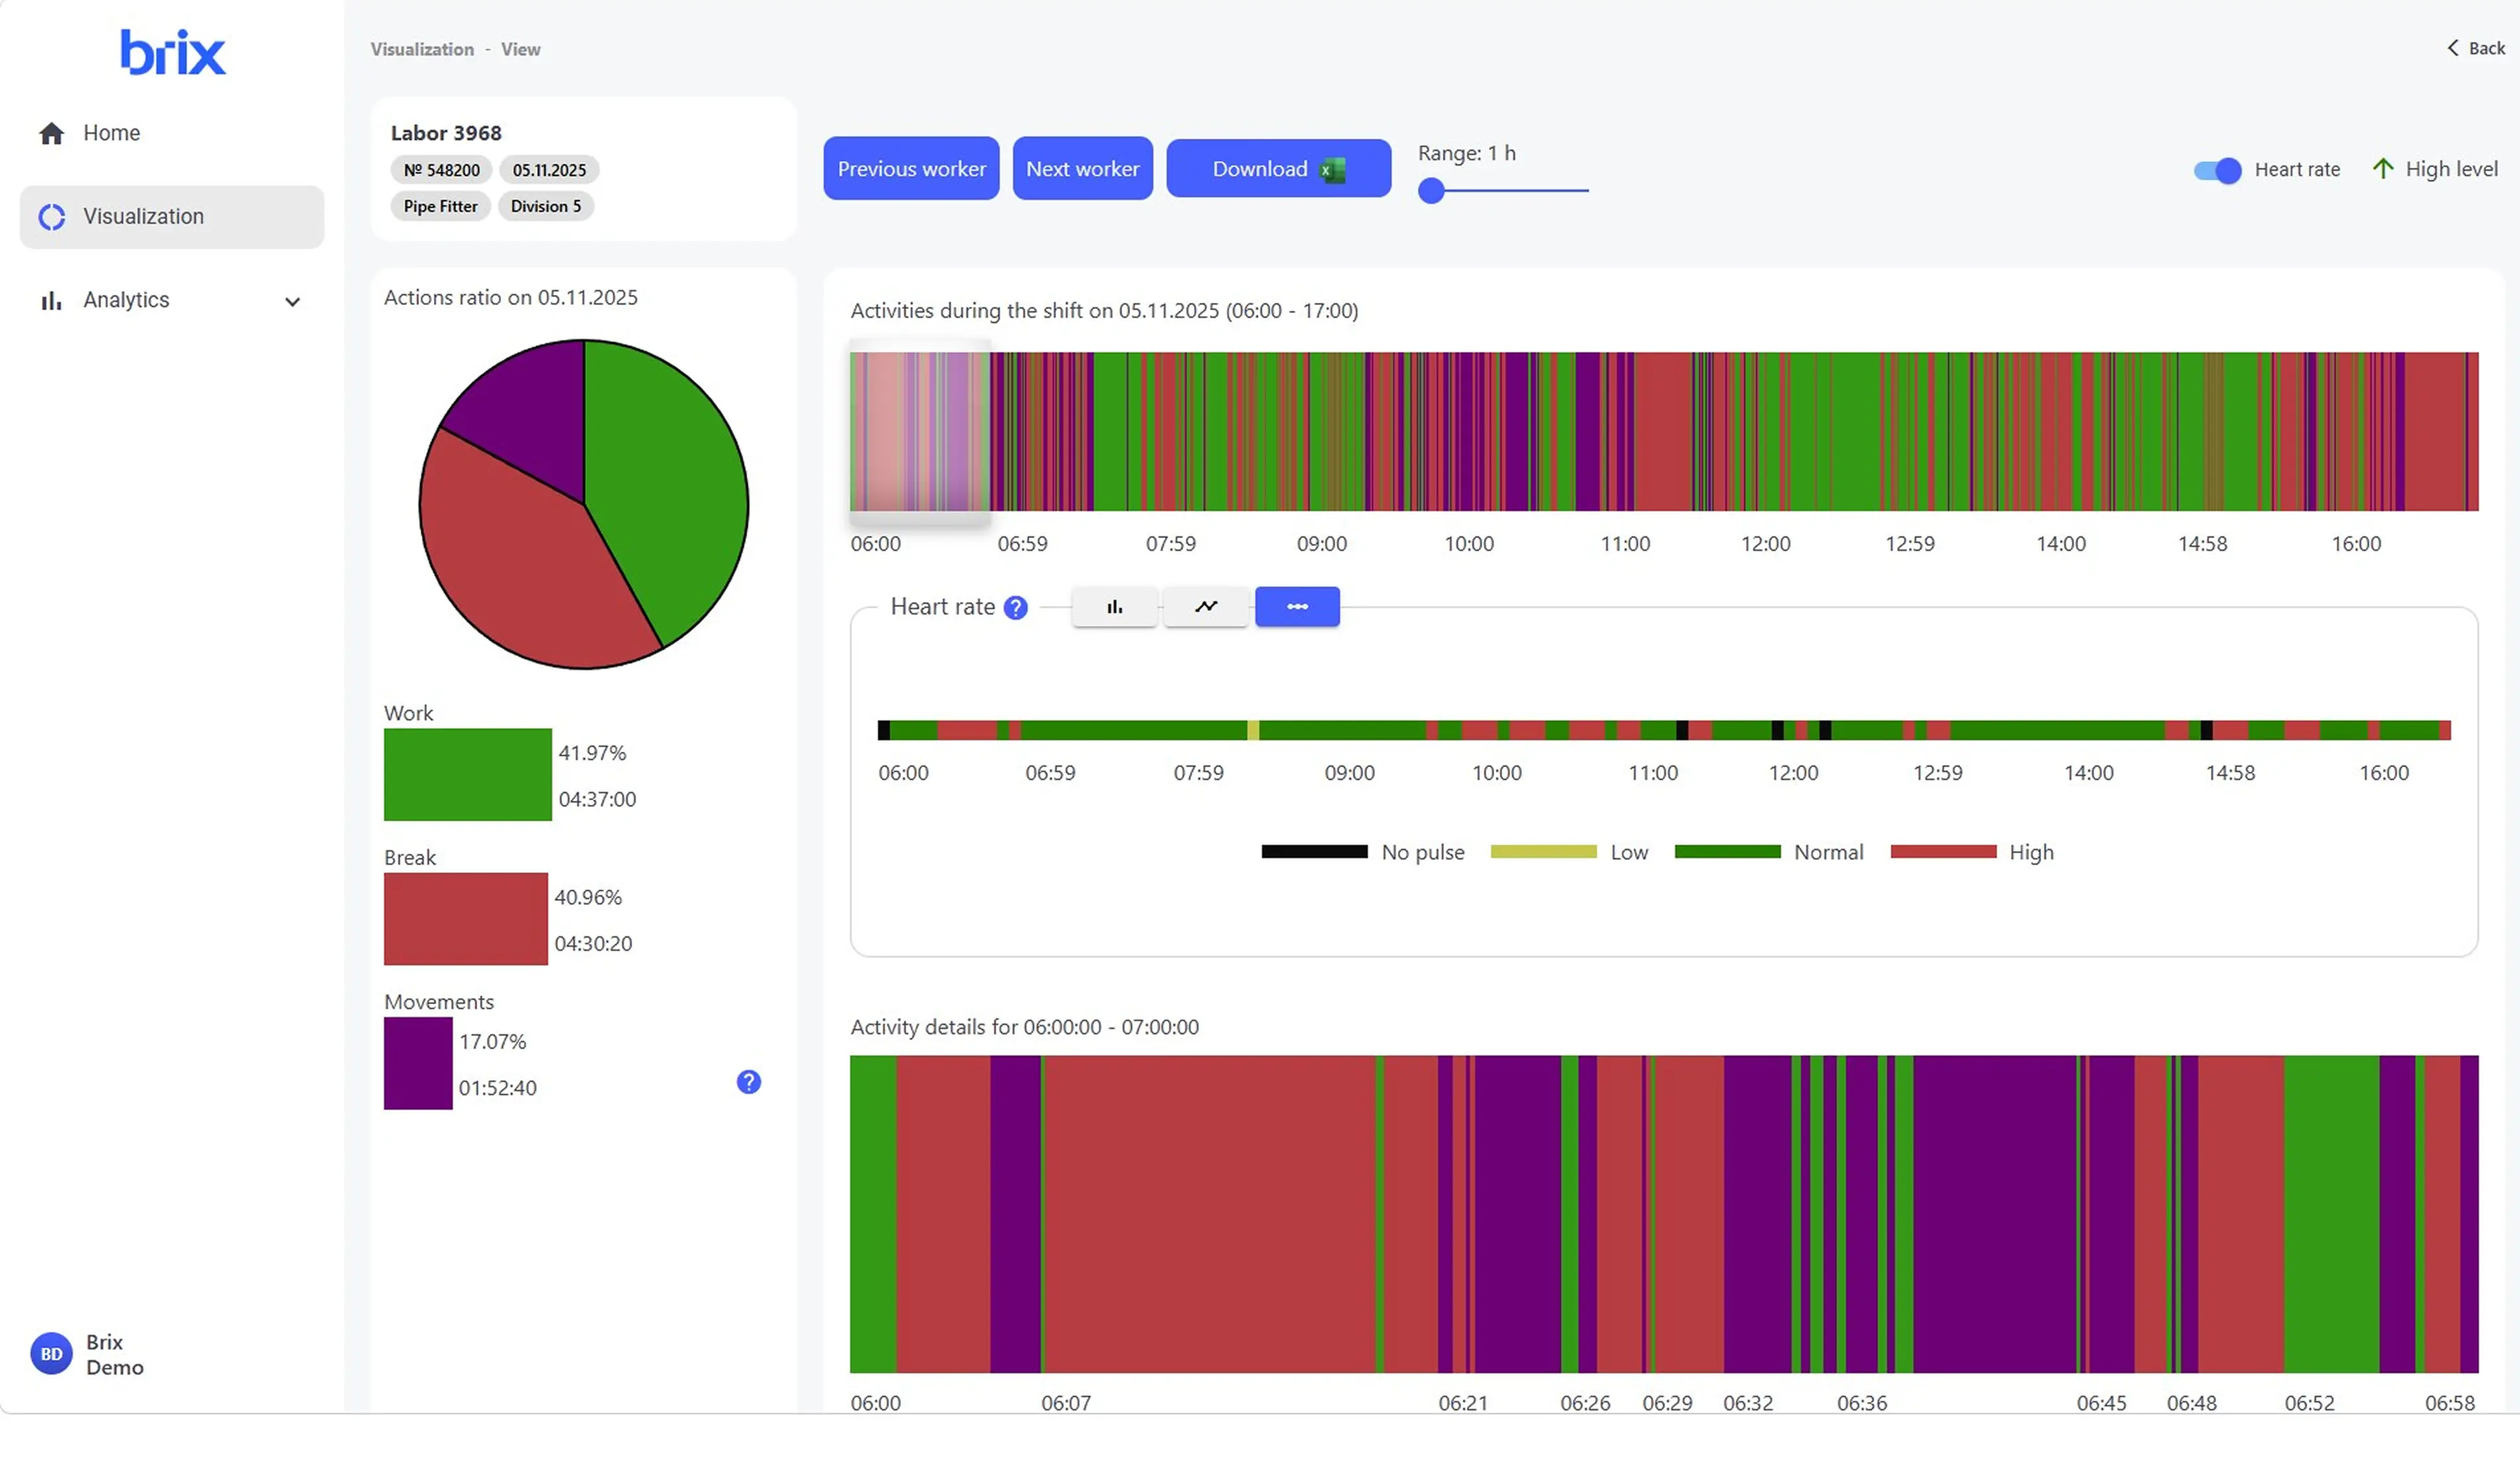This screenshot has height=1462, width=2520.
Task: Switch heart rate to bar chart view
Action: click(1115, 607)
